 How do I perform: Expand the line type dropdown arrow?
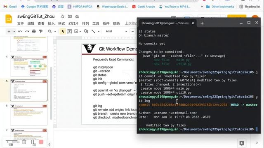[x=99, y=31]
